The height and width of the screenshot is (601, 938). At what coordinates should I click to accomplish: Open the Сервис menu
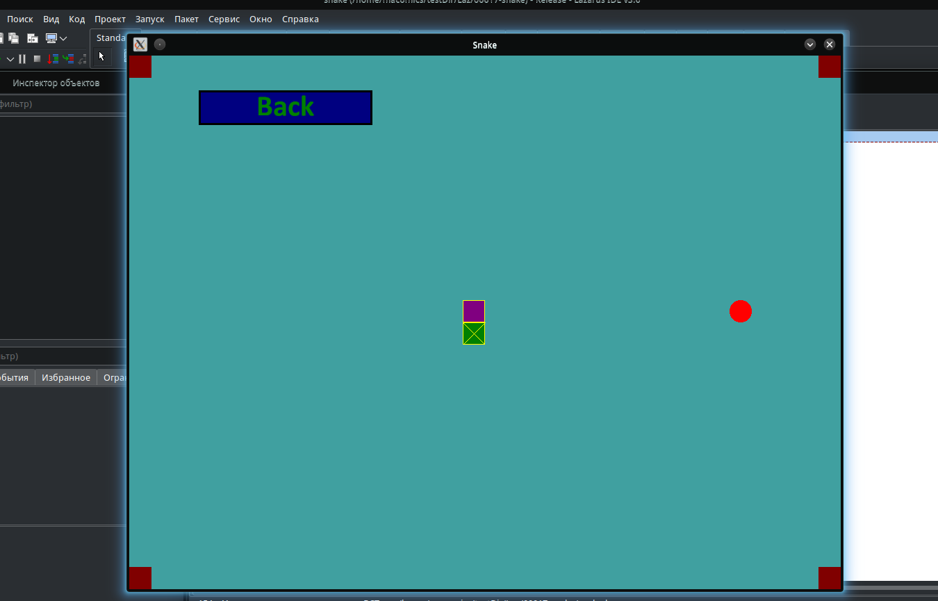click(224, 19)
